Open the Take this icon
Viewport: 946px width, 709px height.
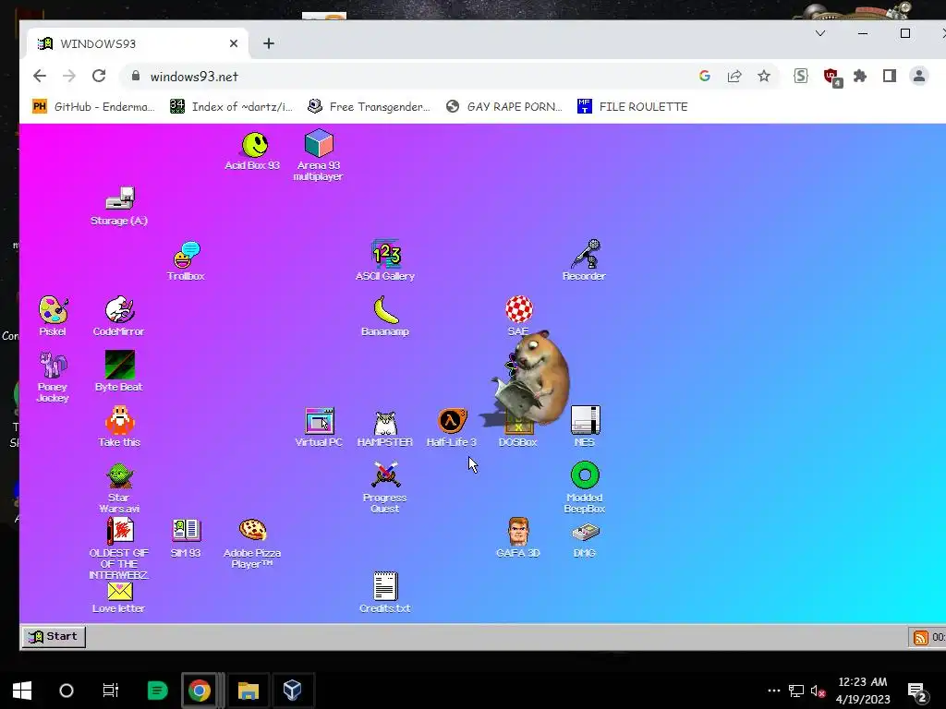[119, 427]
